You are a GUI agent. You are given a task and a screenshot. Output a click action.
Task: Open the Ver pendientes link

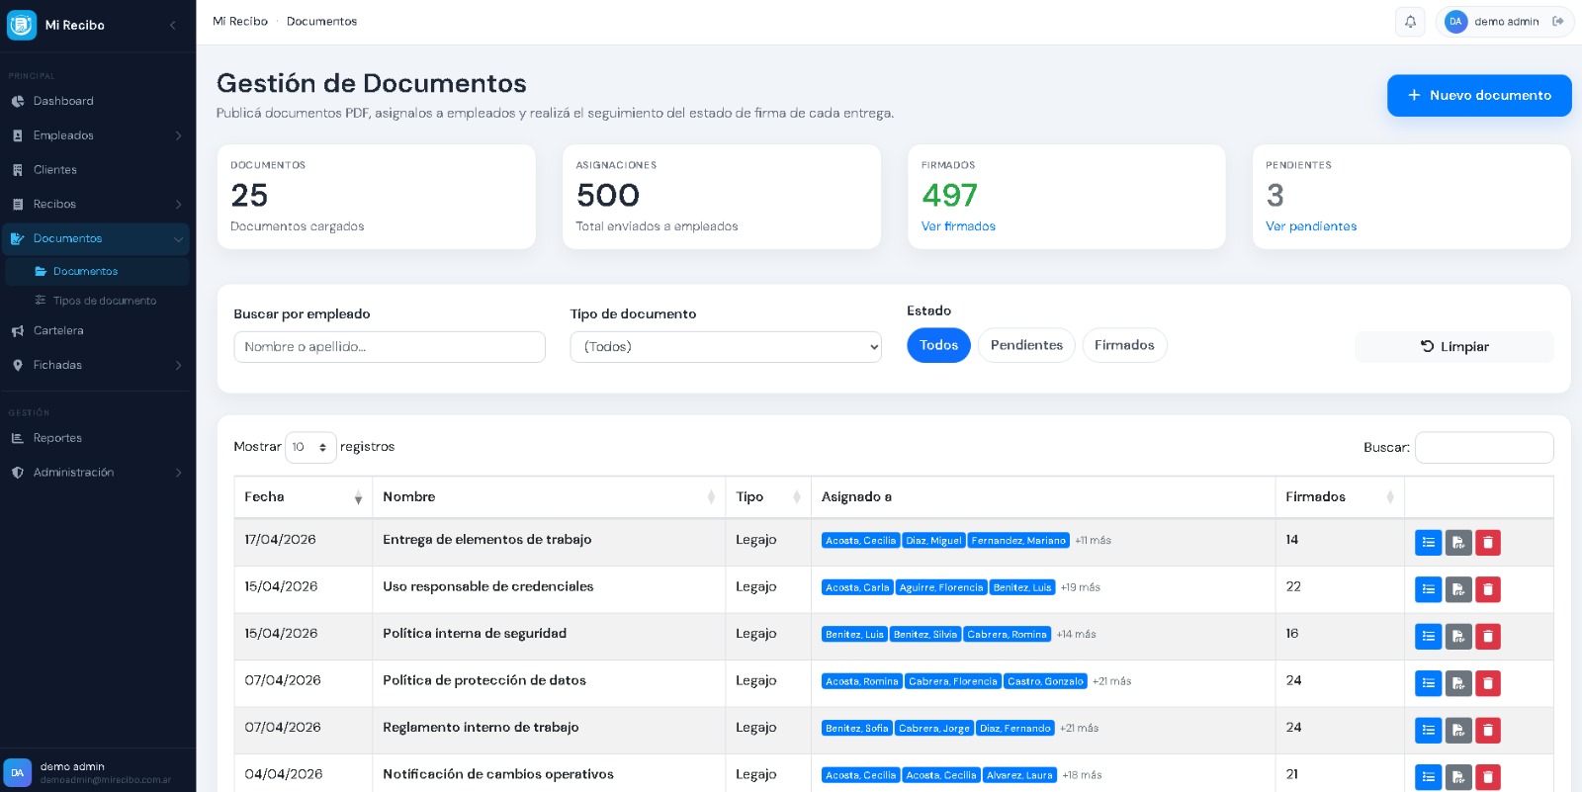1311,226
